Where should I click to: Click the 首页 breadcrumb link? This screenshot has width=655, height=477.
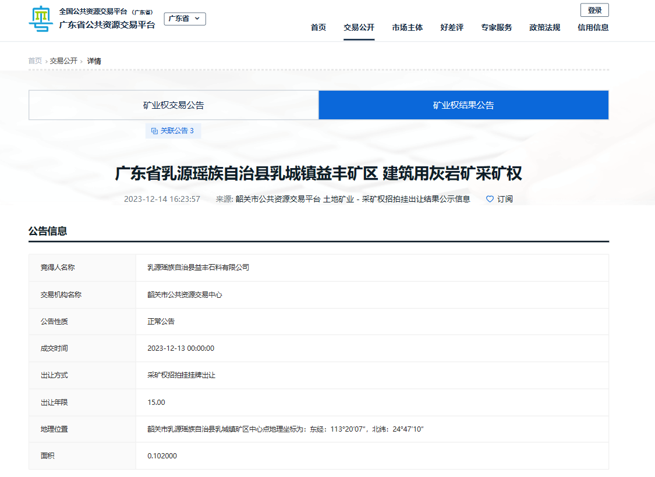point(35,61)
